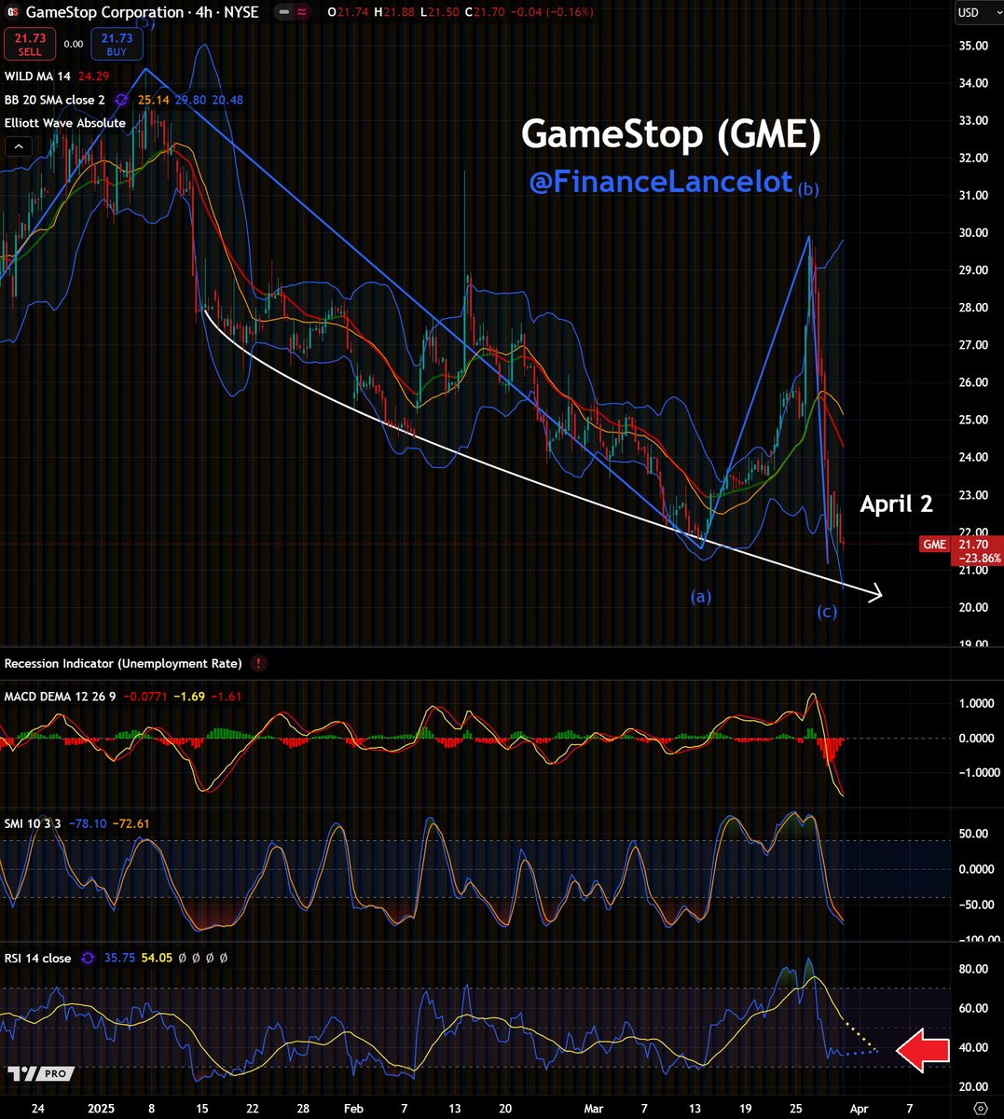
Task: Click the 25.00 price axis label
Action: (973, 420)
